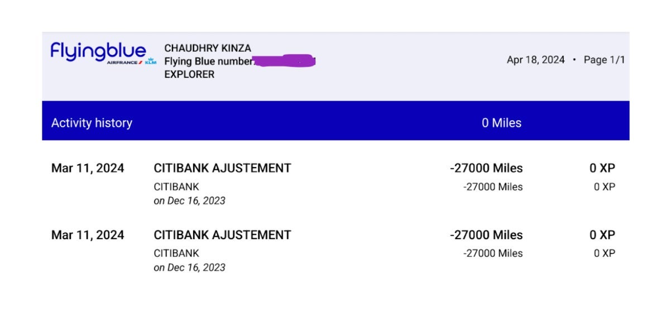662x314 pixels.
Task: Click the second bold 0 XP value
Action: [602, 235]
